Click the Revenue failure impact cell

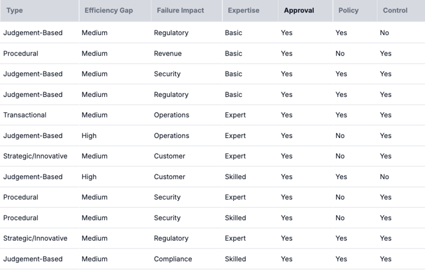pyautogui.click(x=167, y=53)
